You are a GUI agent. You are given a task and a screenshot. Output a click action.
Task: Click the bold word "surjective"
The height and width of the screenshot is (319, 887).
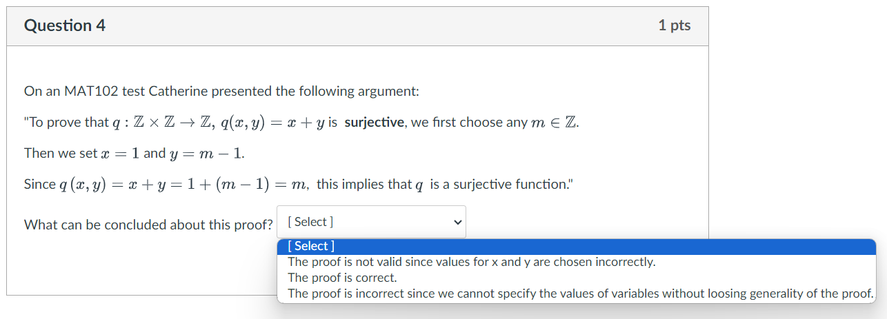coord(374,123)
